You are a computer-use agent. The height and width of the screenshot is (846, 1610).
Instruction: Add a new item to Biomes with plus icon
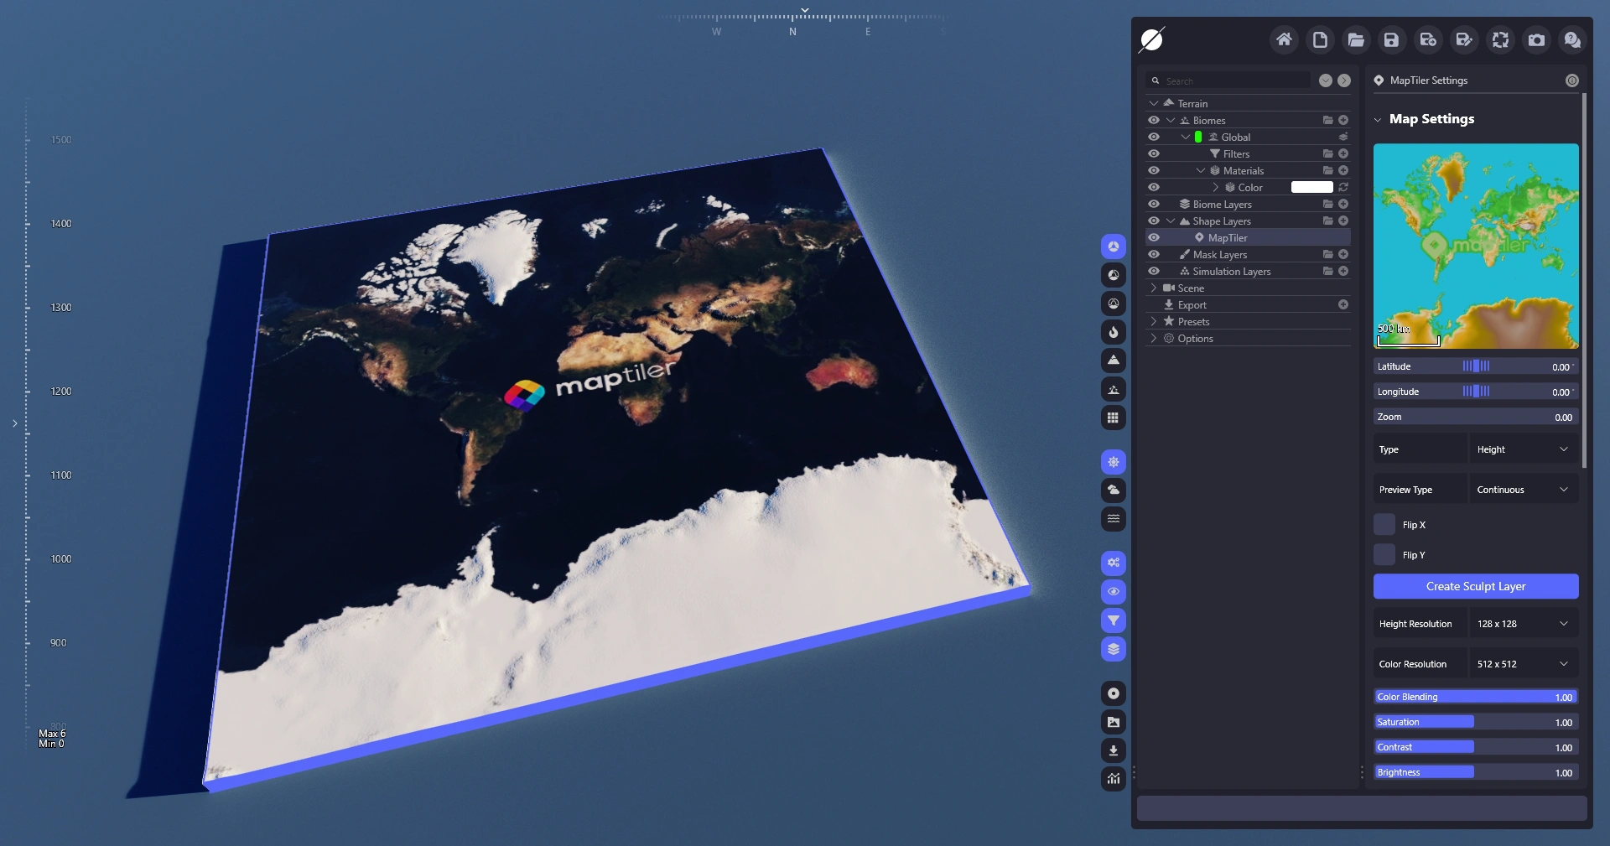tap(1343, 120)
